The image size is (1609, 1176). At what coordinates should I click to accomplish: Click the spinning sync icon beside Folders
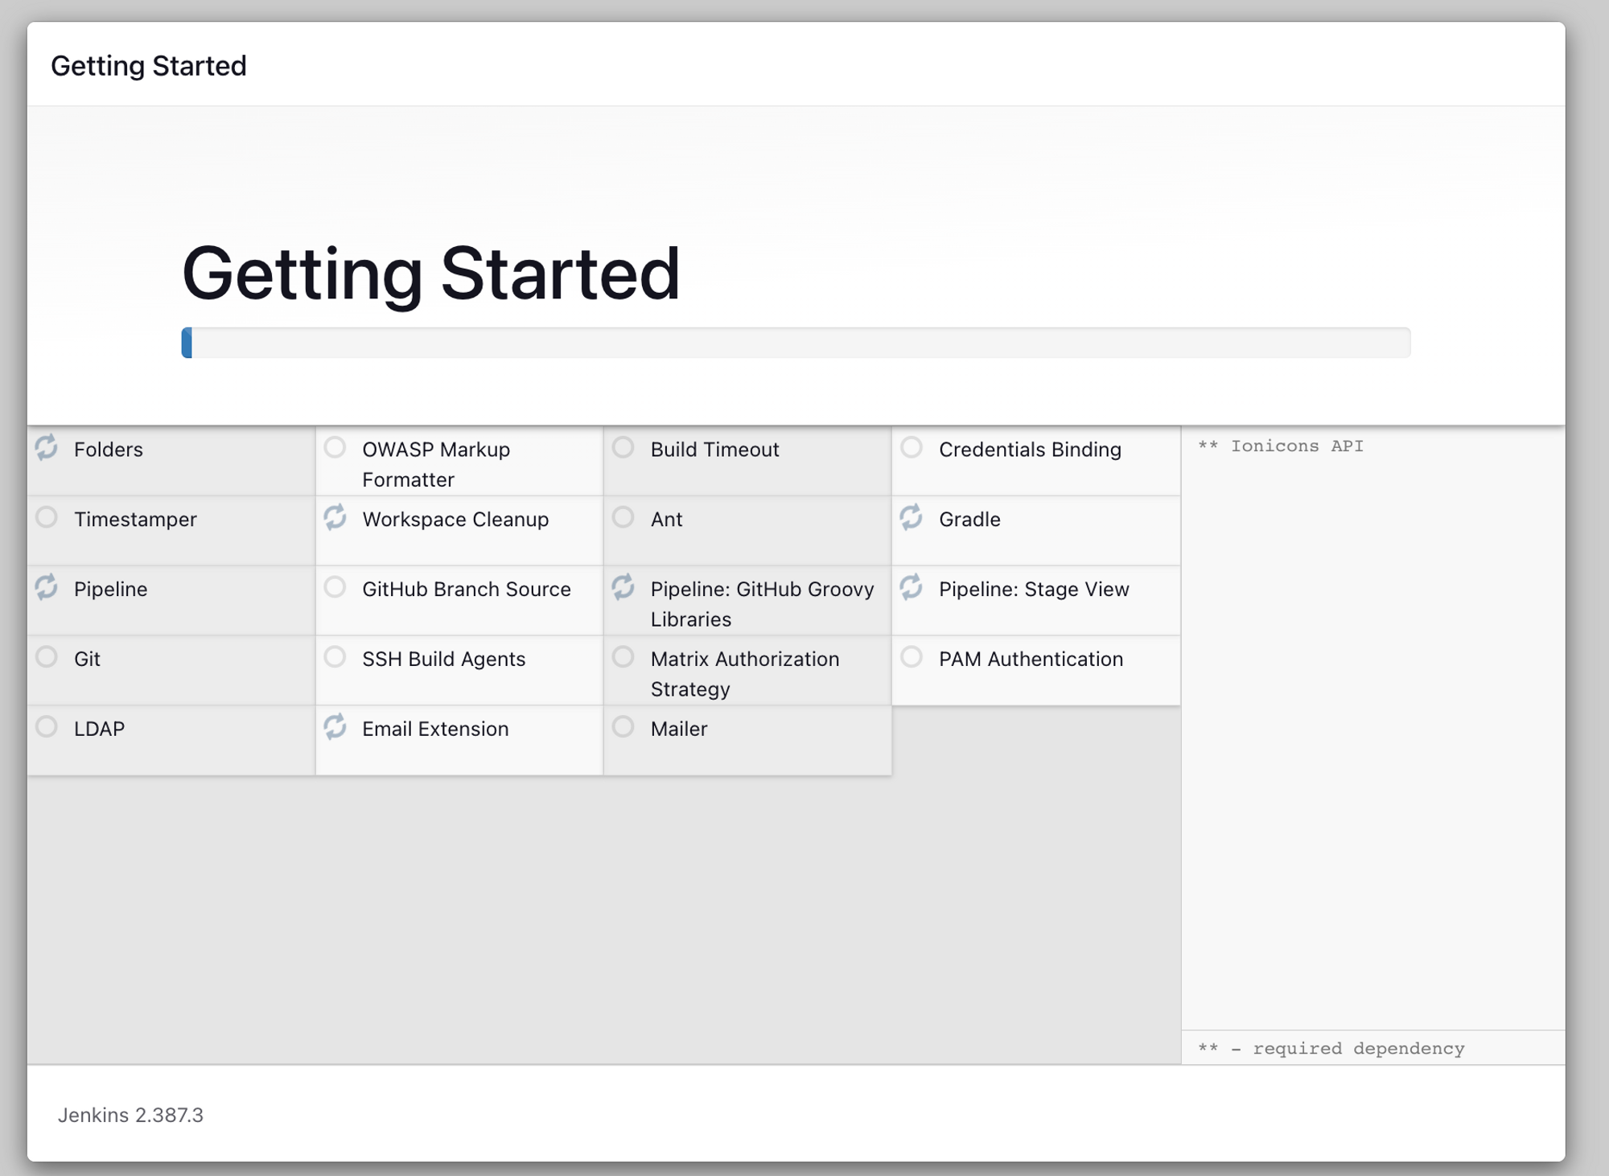pyautogui.click(x=47, y=447)
